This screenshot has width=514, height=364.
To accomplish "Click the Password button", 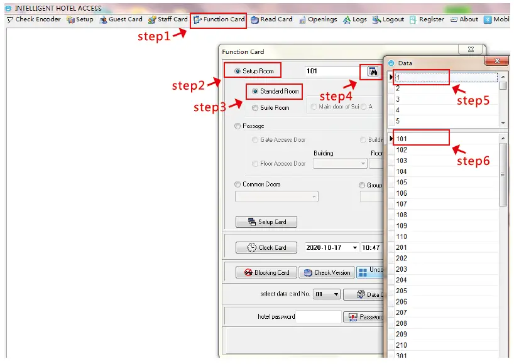I will [364, 317].
